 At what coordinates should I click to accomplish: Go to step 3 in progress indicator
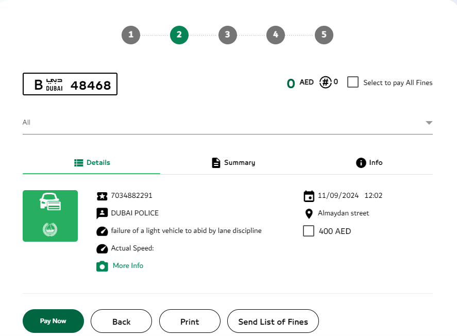227,35
